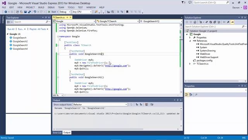Screen dimensions: 248x140
Task: Toggle the bookmark icon in the toolbar
Action: [127, 12]
